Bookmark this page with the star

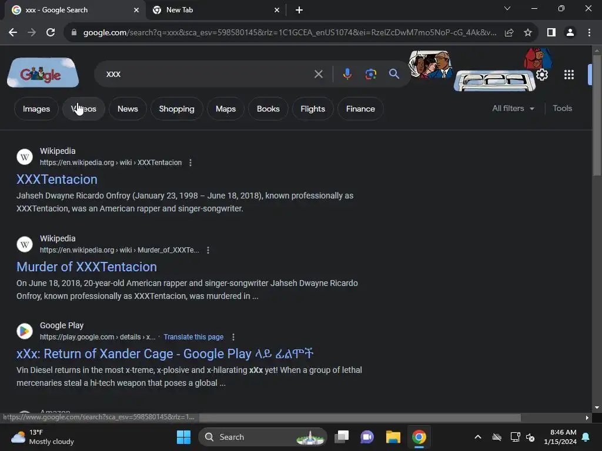coord(528,33)
